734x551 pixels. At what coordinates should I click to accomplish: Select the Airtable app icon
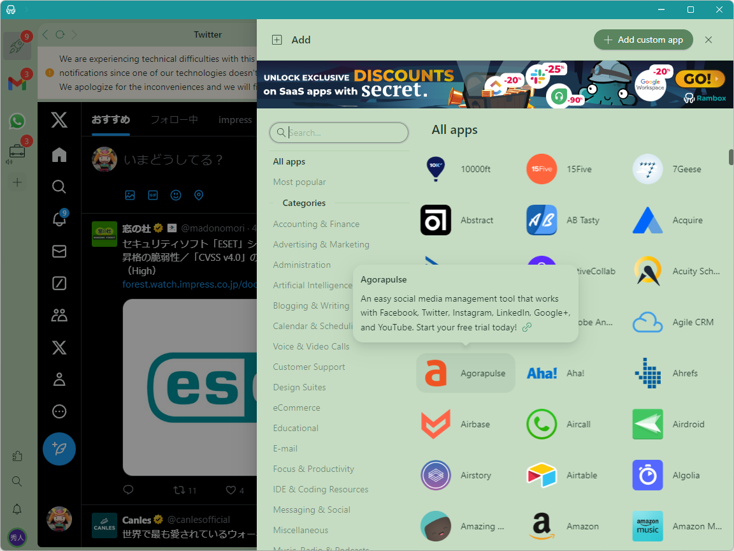(x=542, y=475)
